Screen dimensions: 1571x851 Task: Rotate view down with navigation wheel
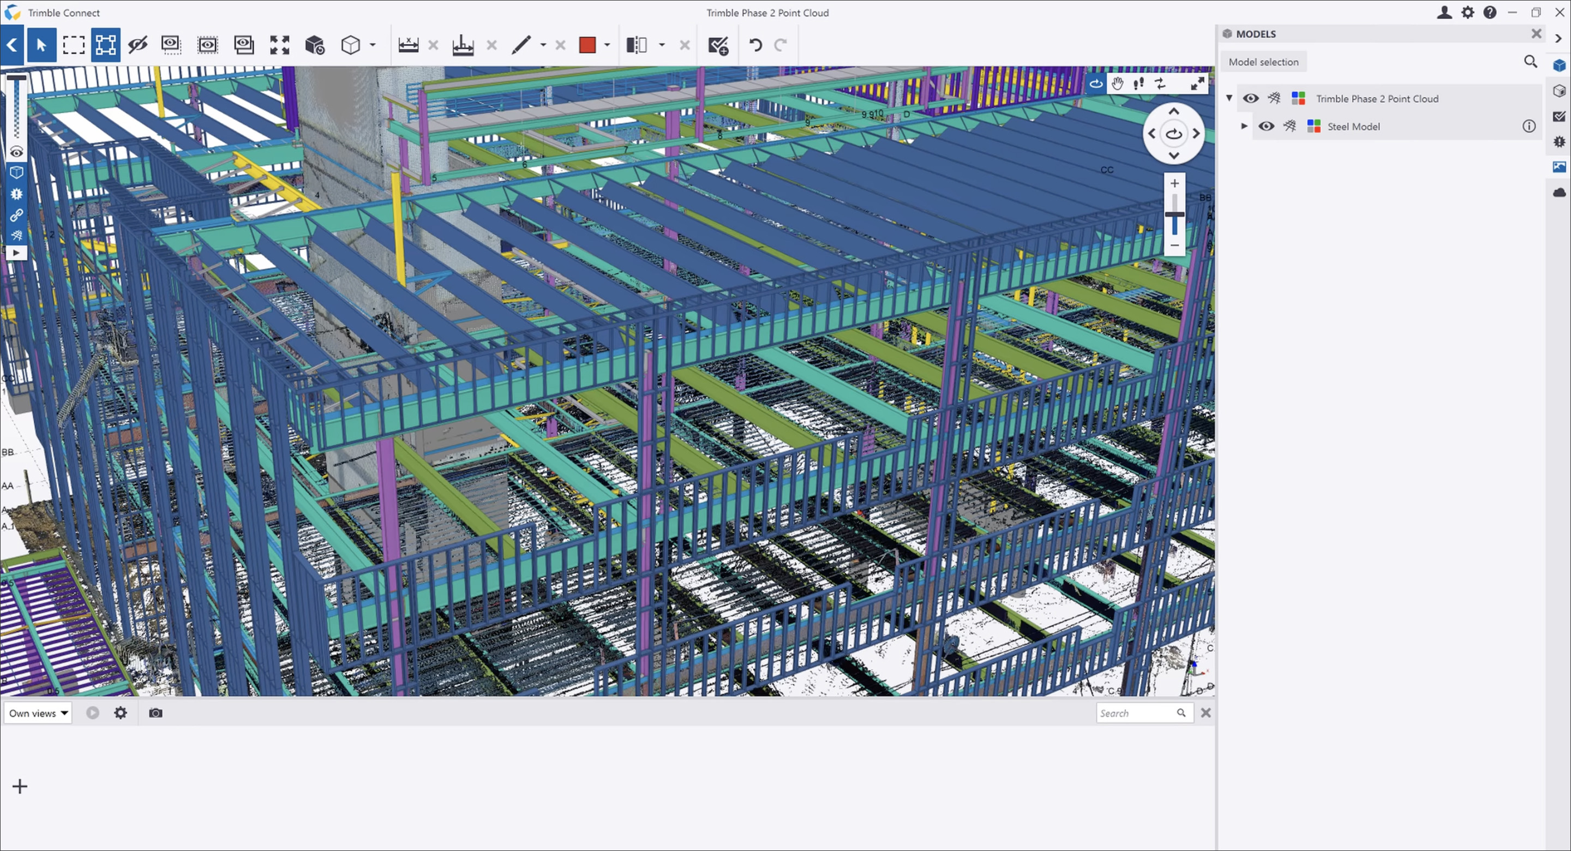1173,155
